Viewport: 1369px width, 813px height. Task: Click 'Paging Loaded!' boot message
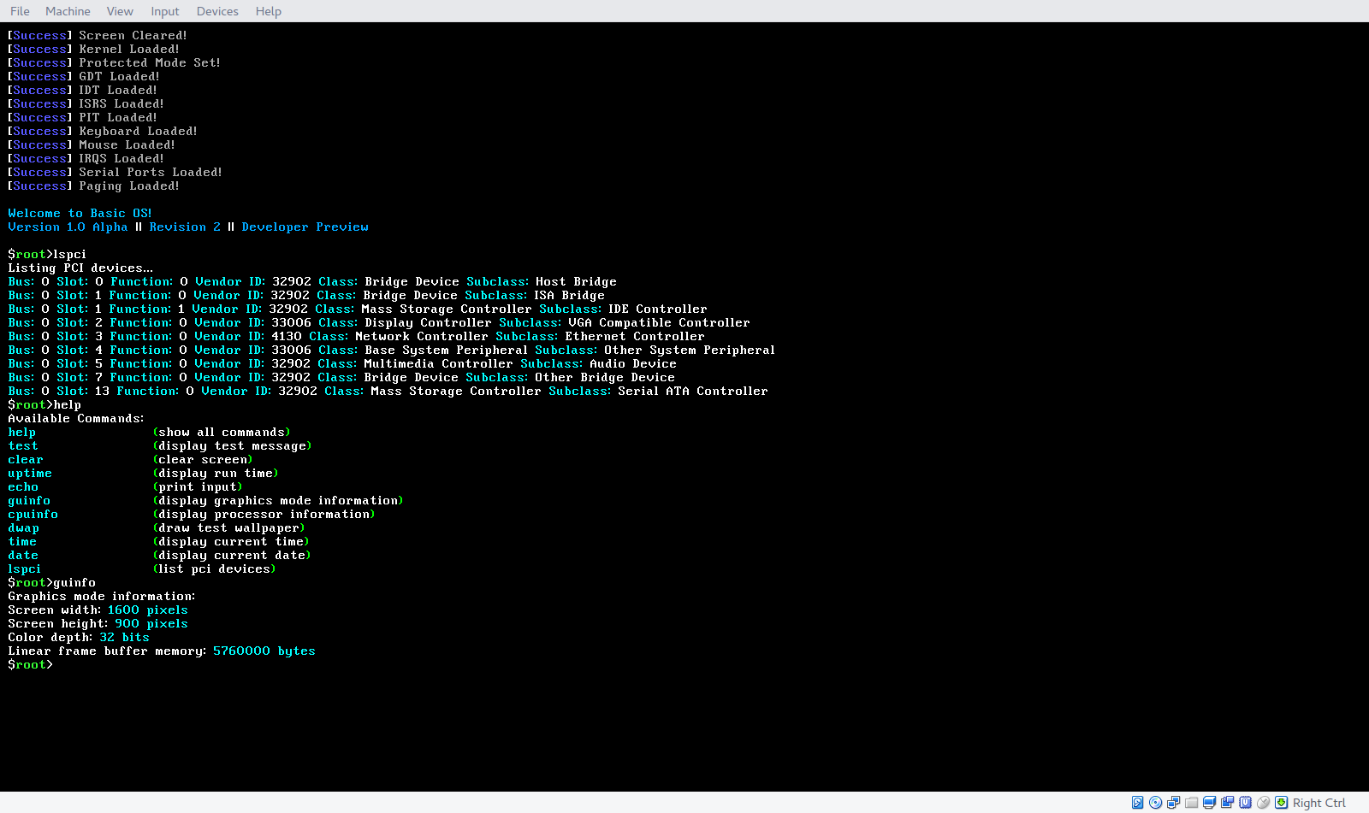[129, 186]
